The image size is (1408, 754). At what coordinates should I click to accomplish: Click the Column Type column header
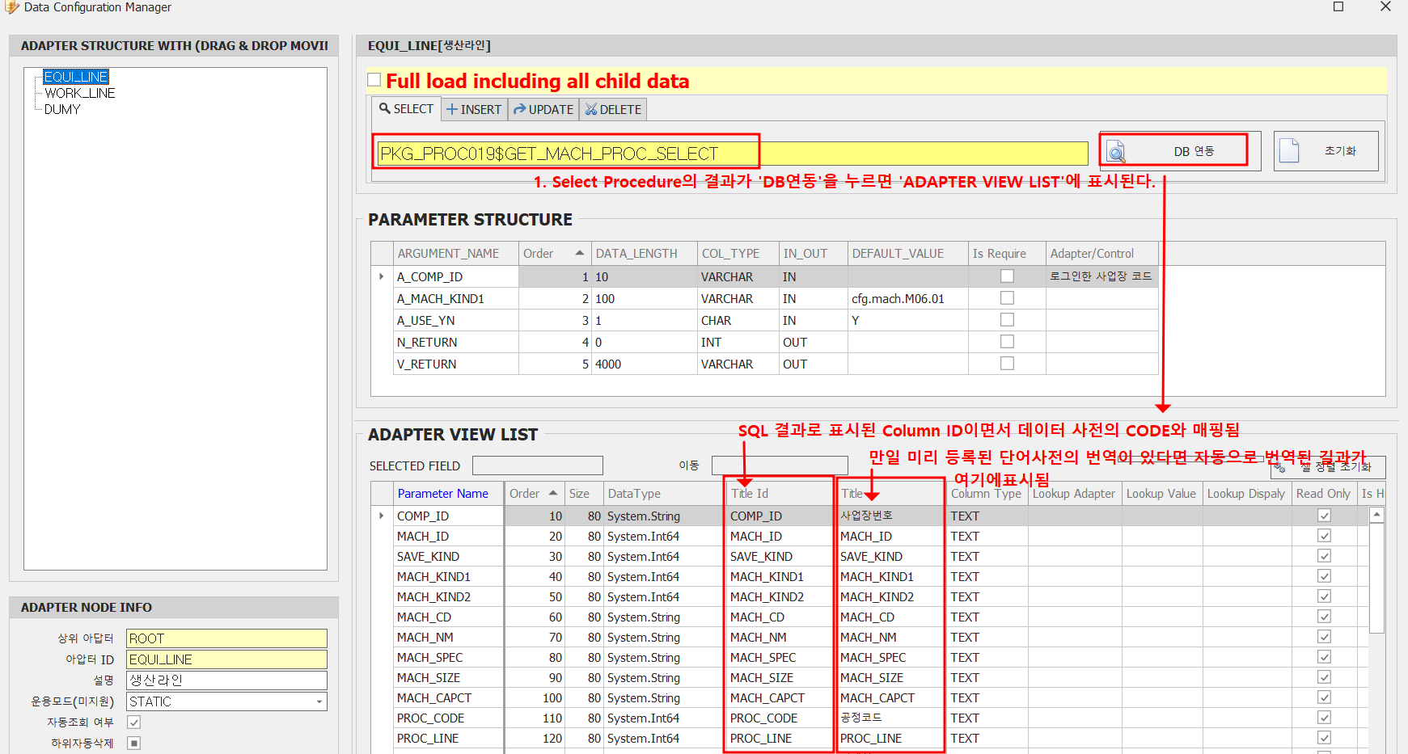click(986, 493)
